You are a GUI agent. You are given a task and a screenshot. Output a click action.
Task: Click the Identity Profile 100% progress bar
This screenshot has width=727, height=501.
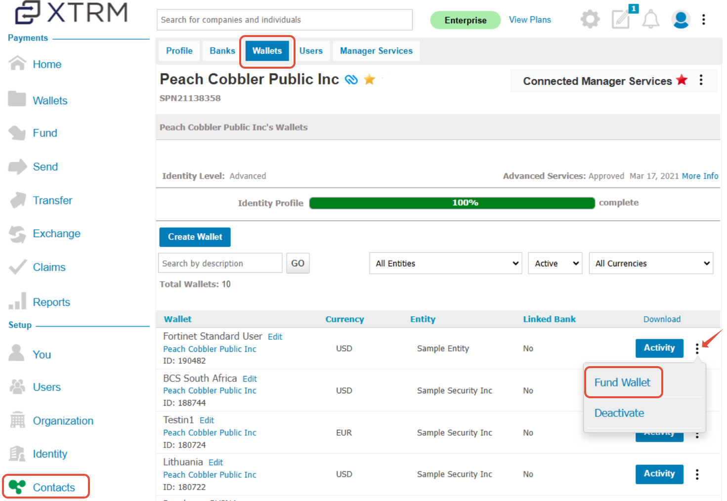point(452,203)
